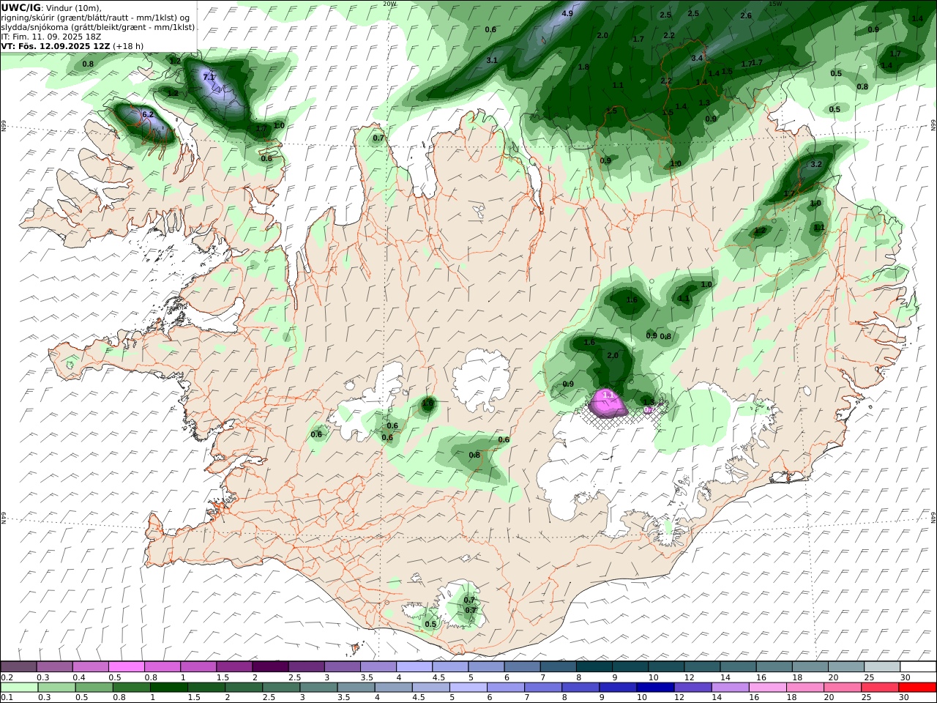
Task: Click the 0.1 label in the rain legend
Action: click(x=6, y=698)
